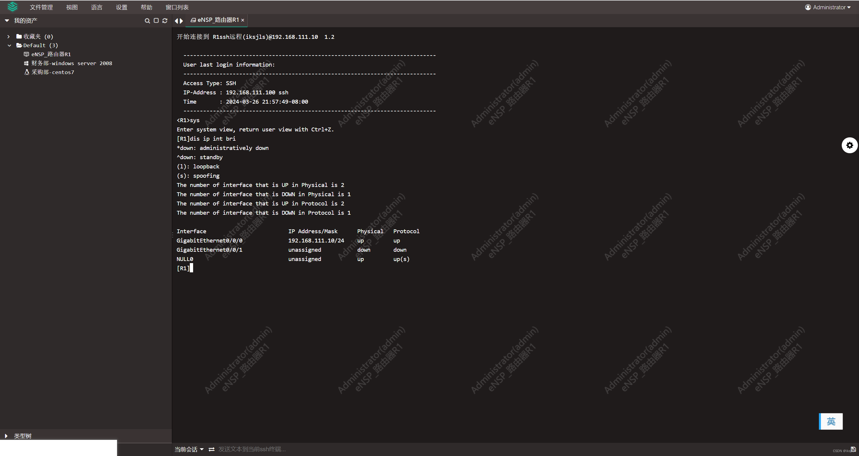This screenshot has height=456, width=859.
Task: Toggle the maximize panel square icon in sidebar
Action: [156, 20]
